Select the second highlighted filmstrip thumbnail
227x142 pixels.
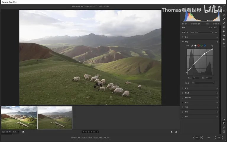coord(55,117)
